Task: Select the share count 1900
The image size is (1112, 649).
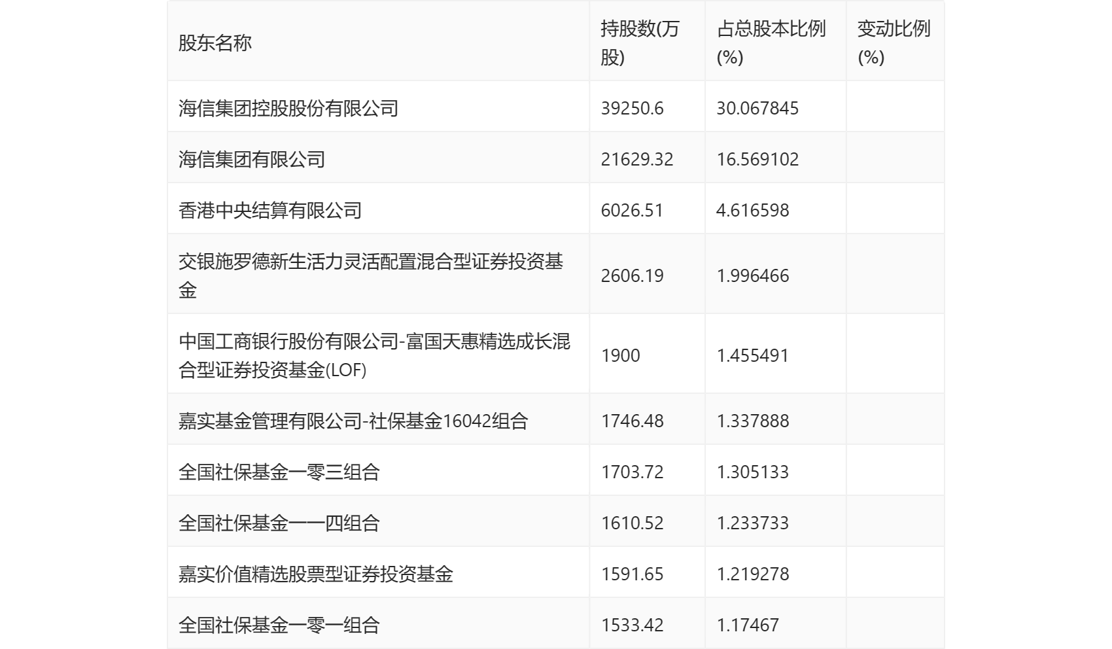Action: pos(621,355)
